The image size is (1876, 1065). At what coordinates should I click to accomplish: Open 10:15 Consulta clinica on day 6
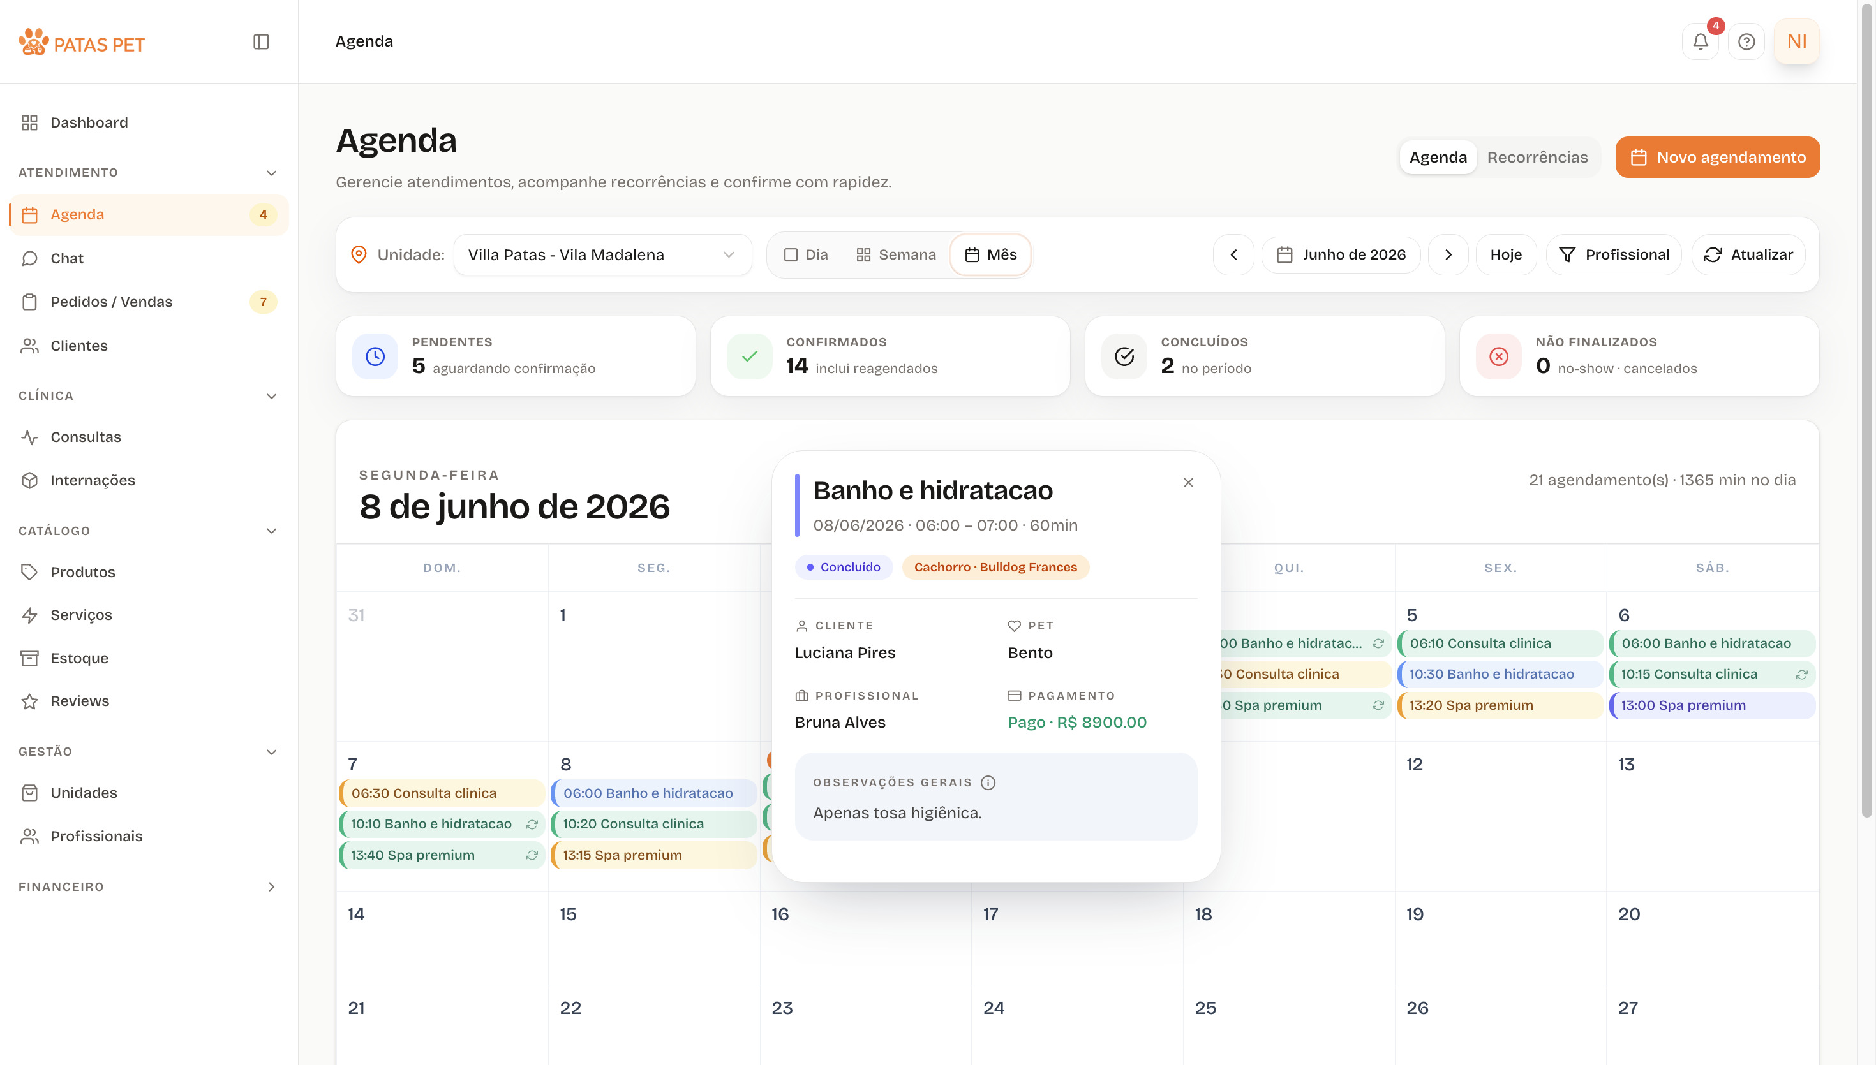tap(1712, 673)
